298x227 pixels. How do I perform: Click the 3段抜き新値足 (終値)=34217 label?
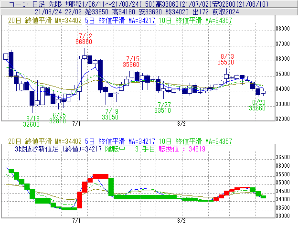pyautogui.click(x=58, y=149)
